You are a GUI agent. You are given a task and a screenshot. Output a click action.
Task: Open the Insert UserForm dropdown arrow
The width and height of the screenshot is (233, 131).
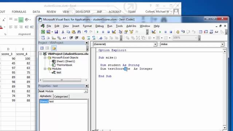(x=52, y=32)
